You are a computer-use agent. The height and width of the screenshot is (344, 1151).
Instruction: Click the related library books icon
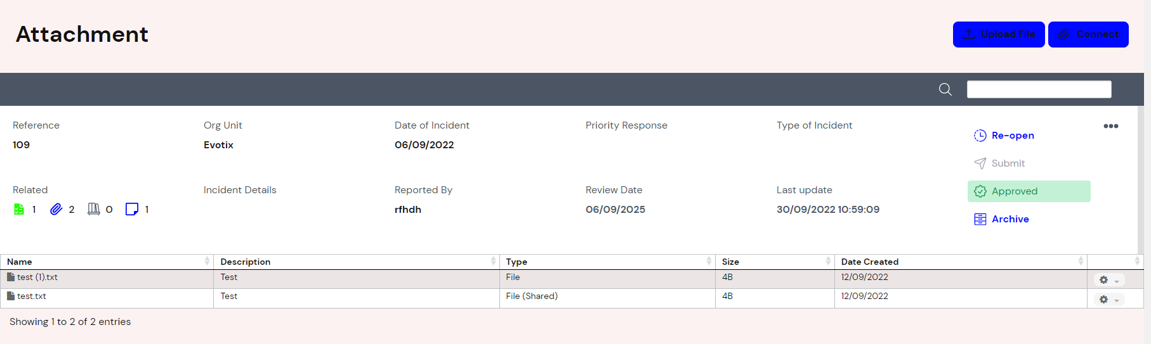[x=93, y=209]
